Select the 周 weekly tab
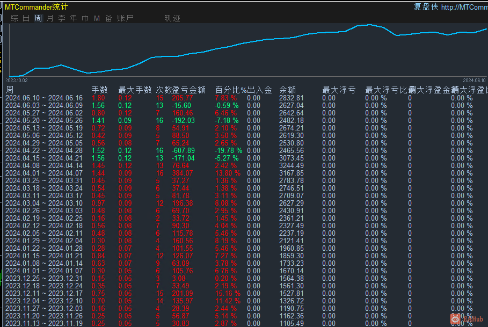Image resolution: width=488 pixels, height=327 pixels. pyautogui.click(x=38, y=18)
